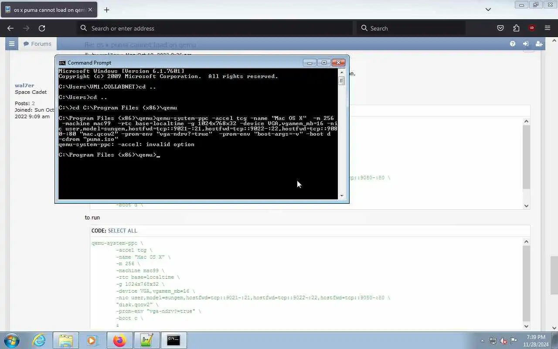Click SELECT ALL in the lower code block
The height and width of the screenshot is (349, 558).
pyautogui.click(x=122, y=230)
